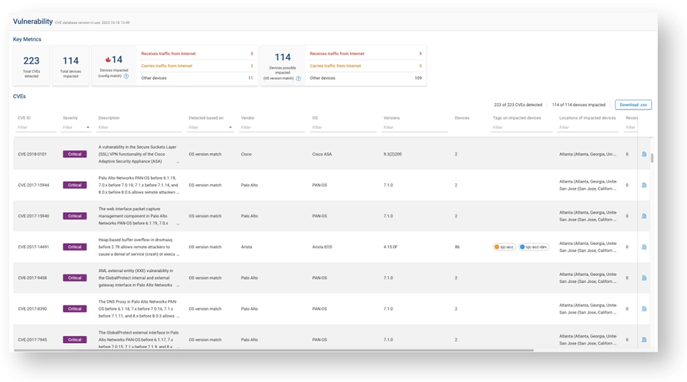
Task: Click Other devices row showing 11
Action: tap(197, 78)
